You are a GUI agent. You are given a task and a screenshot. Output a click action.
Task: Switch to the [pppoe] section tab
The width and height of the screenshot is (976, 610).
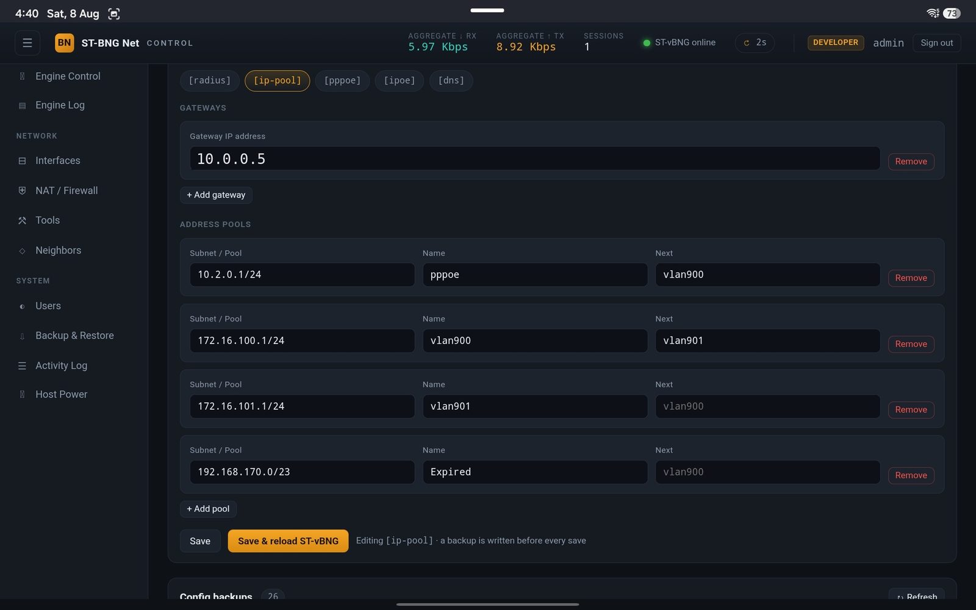click(x=342, y=81)
